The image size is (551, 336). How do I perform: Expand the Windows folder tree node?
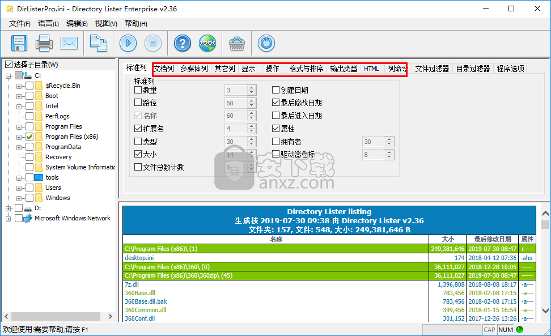19,198
